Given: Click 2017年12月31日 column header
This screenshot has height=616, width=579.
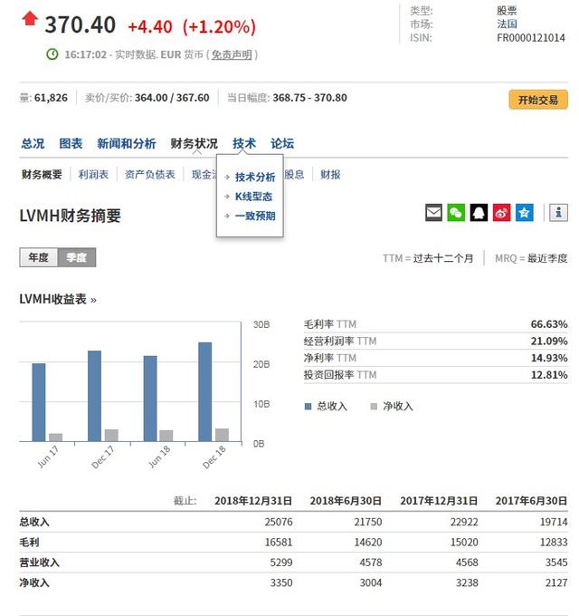Looking at the screenshot, I should 439,501.
